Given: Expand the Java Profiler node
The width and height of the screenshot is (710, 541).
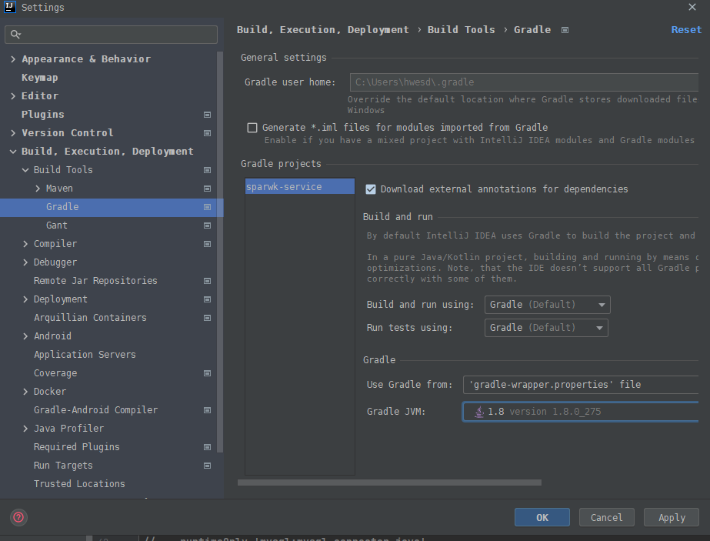Looking at the screenshot, I should tap(25, 429).
